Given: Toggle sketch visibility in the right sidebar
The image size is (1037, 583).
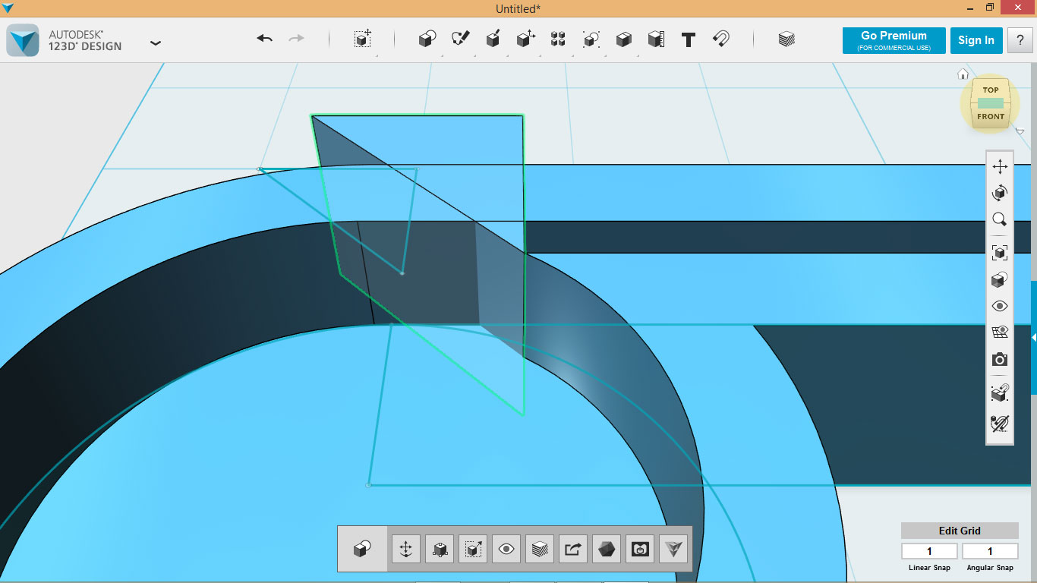Looking at the screenshot, I should coord(1000,393).
